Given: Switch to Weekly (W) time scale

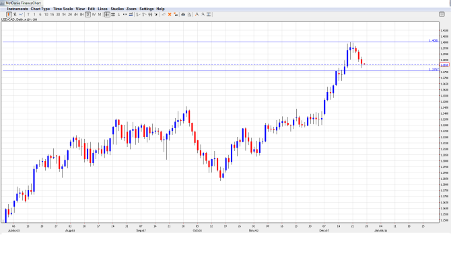Looking at the screenshot, I should click(94, 14).
